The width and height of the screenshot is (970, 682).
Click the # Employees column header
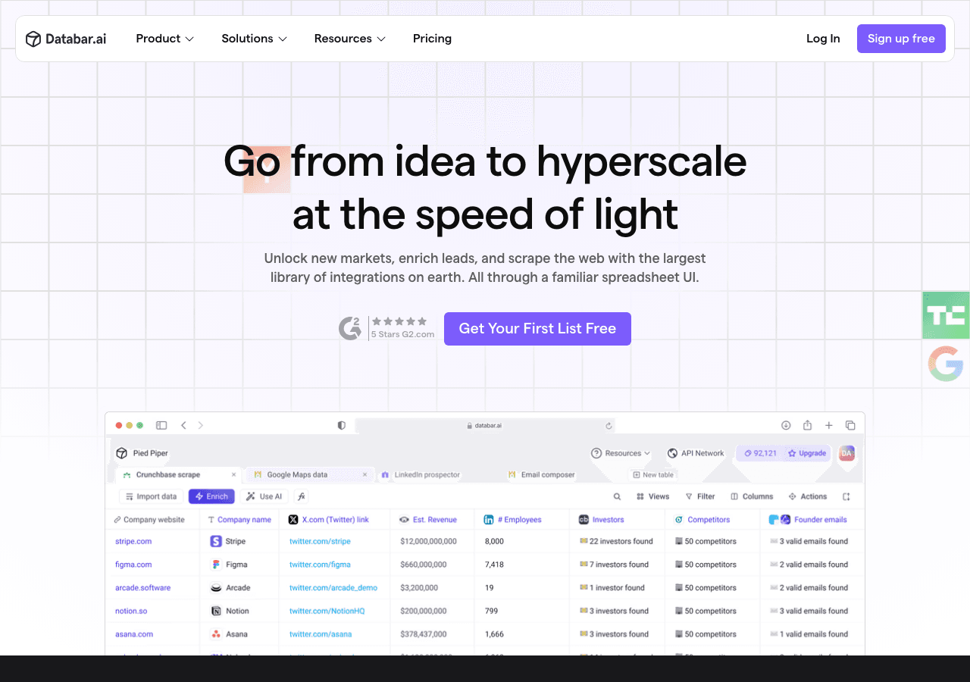(522, 520)
